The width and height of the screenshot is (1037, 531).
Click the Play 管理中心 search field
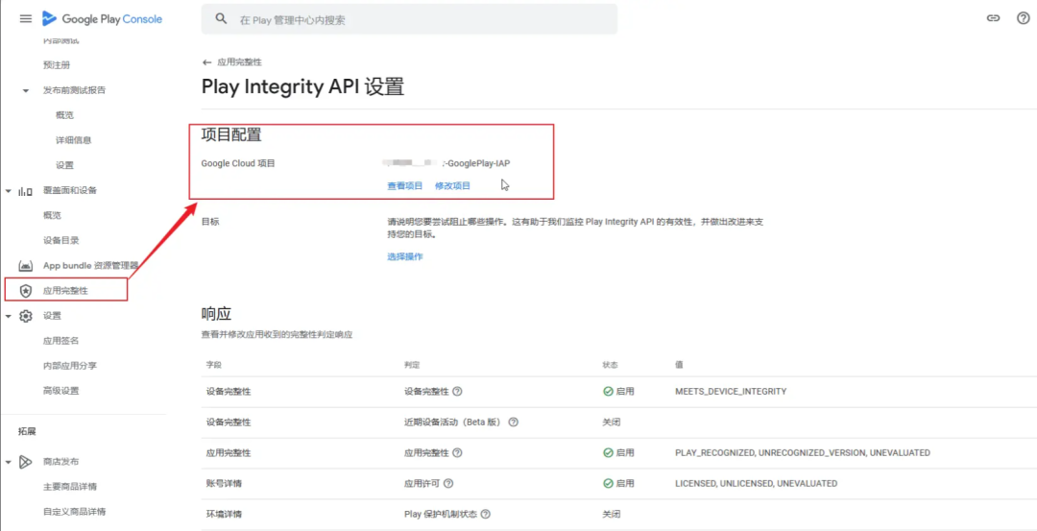409,20
